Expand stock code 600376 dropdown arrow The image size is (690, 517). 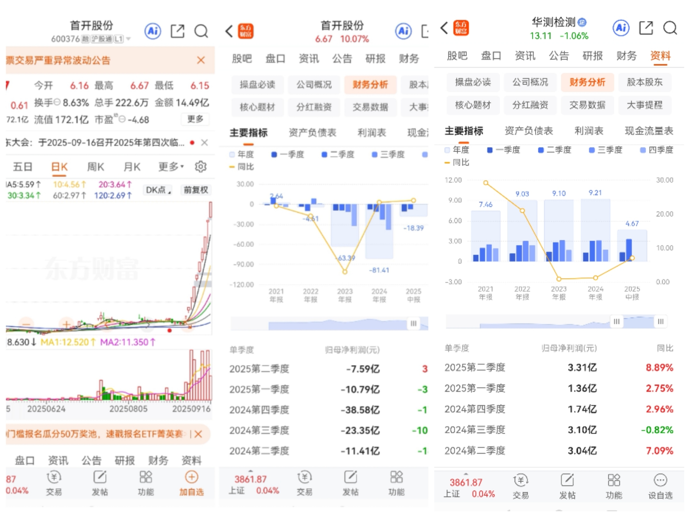(128, 39)
